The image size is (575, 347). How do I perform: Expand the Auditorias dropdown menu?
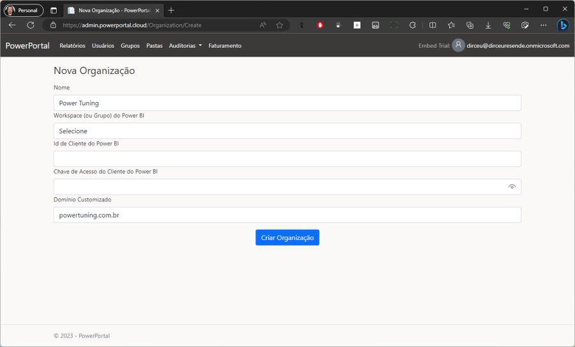coord(185,46)
